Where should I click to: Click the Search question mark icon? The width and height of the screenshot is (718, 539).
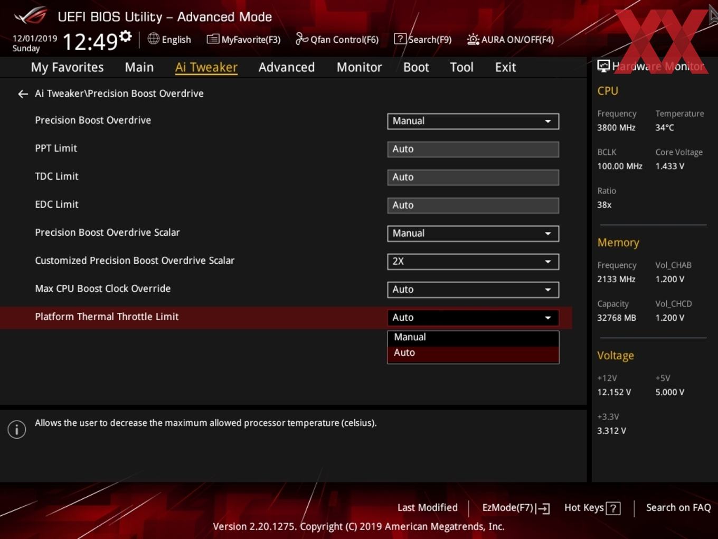coord(400,39)
